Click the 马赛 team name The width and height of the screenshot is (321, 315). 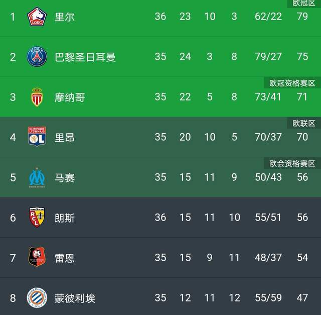[x=65, y=178]
